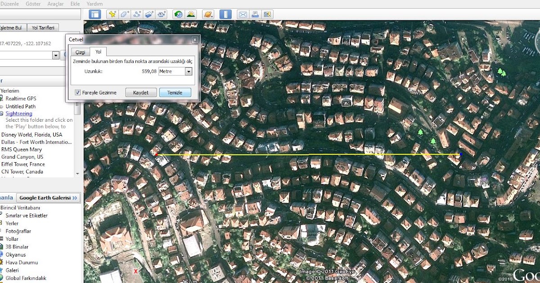Switch to the İşletme Bul tab
The height and width of the screenshot is (283, 540).
click(12, 27)
